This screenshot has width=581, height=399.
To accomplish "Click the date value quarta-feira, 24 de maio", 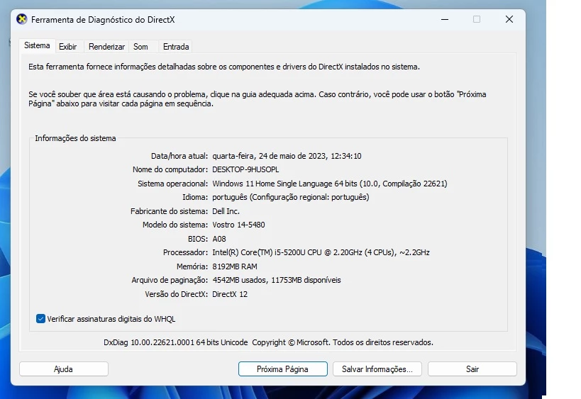I will [287, 156].
